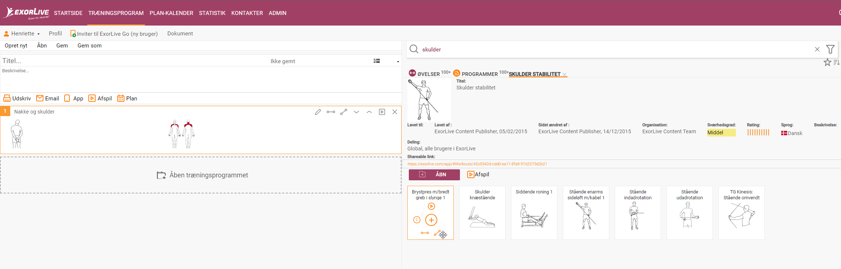Click the App phone icon

coord(67,98)
